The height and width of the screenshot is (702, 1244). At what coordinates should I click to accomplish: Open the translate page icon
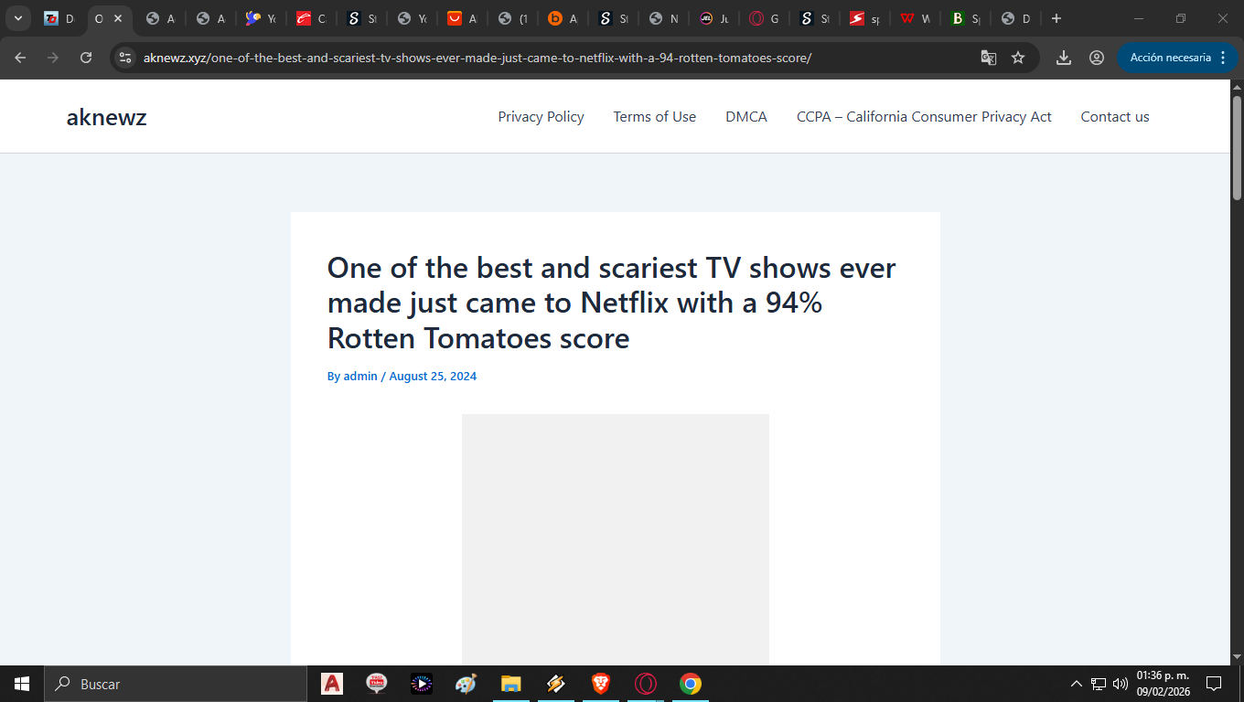coord(989,58)
